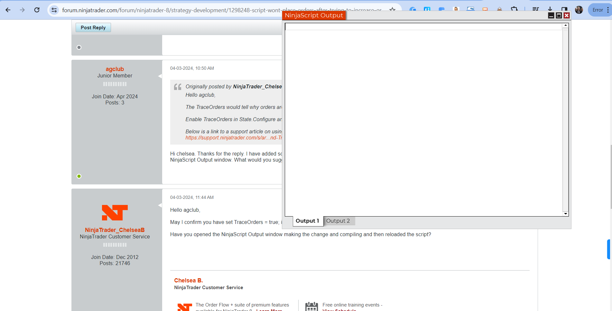Click the line starting "May I confirm you have set"

coord(226,222)
